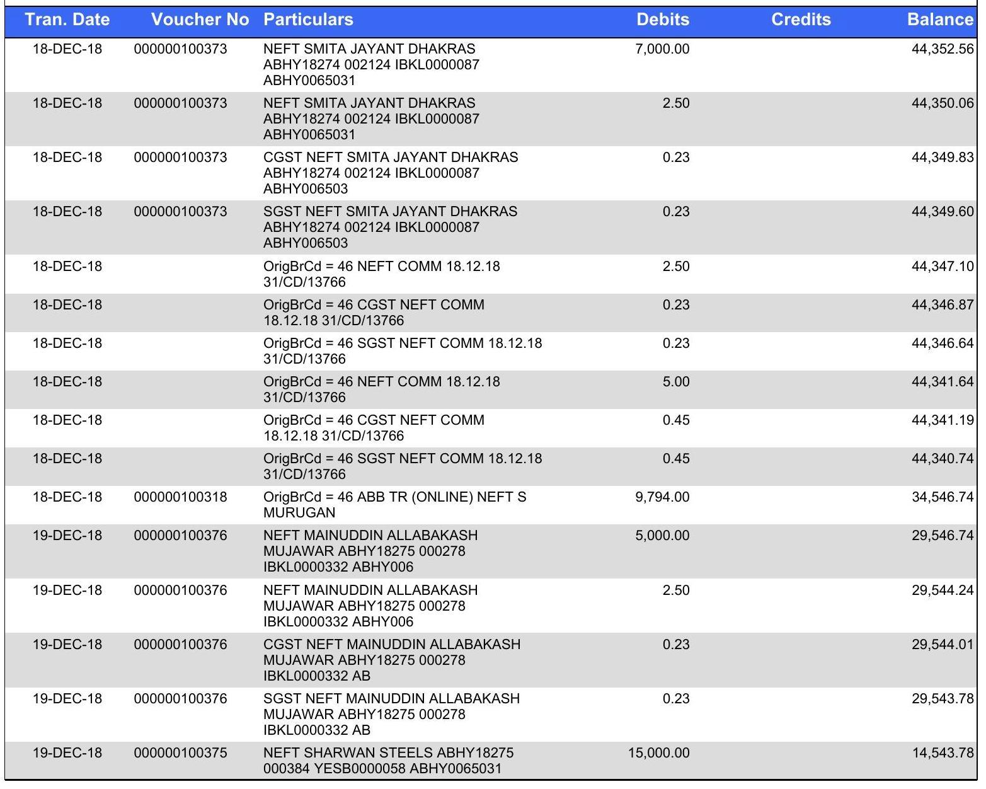Select the 9,794.00 debit amount
Image resolution: width=986 pixels, height=789 pixels.
tap(662, 497)
